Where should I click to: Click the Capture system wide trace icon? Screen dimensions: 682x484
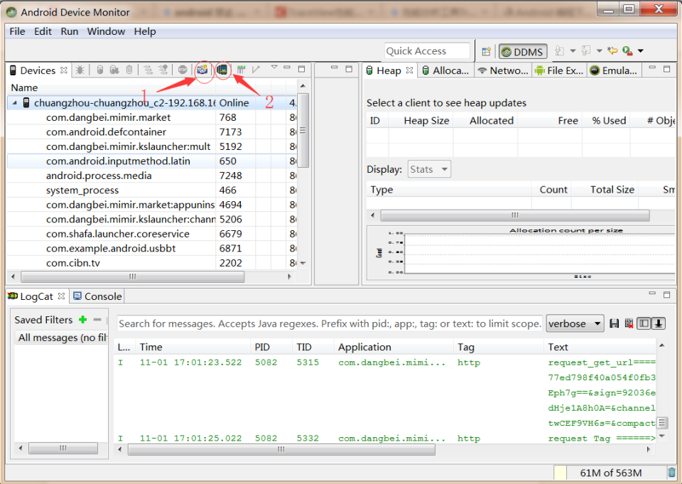[242, 70]
